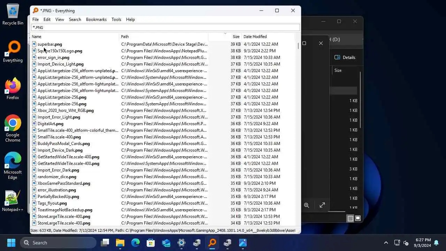Image resolution: width=446 pixels, height=251 pixels.
Task: Click the taskbar clock showing 6:27 PM
Action: pos(423,243)
